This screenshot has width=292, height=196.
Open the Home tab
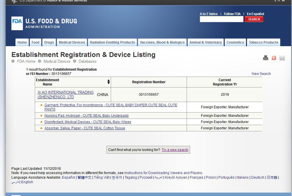click(22, 42)
